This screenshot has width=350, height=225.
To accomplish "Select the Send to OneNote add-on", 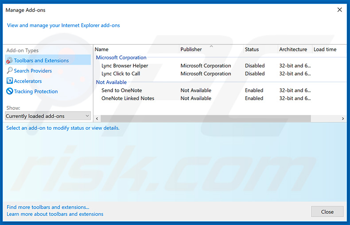I will point(122,90).
